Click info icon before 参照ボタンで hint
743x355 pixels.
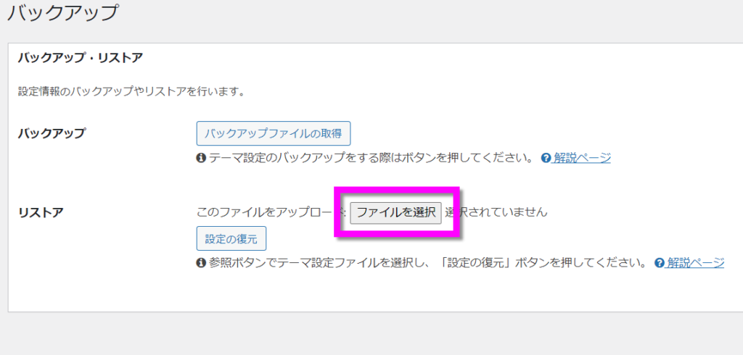(x=201, y=263)
